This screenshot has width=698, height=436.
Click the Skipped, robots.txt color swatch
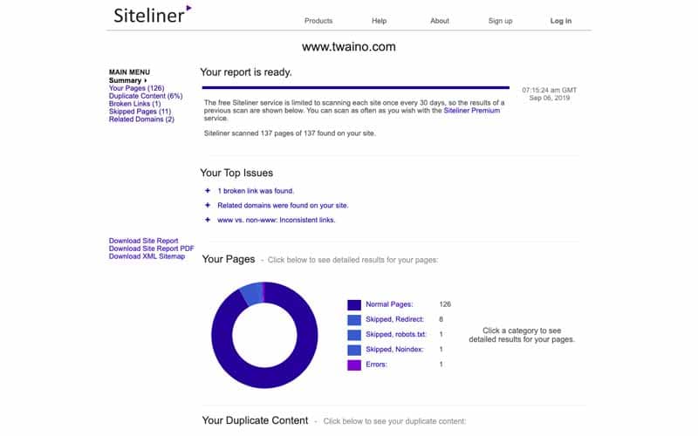(x=354, y=335)
